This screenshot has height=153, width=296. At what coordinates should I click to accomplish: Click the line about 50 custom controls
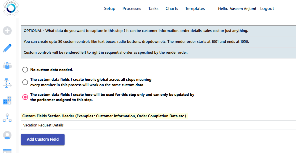pyautogui.click(x=136, y=41)
